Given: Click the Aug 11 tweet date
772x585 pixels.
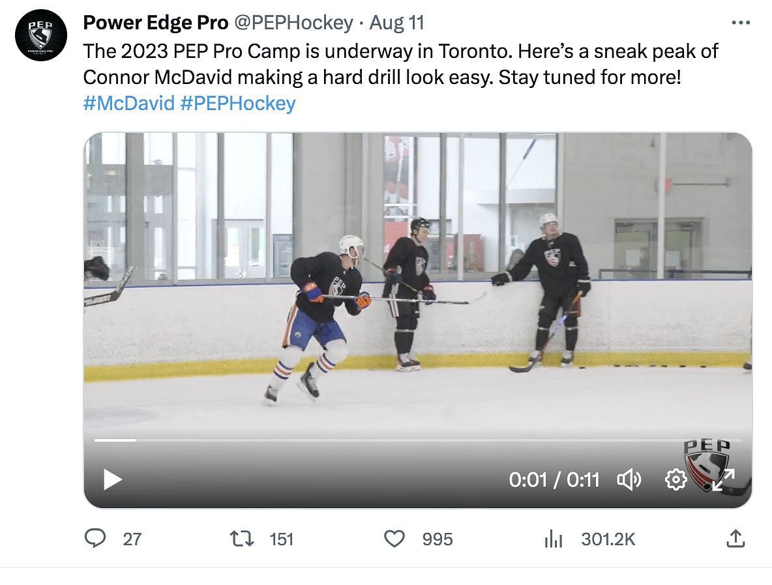Looking at the screenshot, I should click(x=396, y=23).
